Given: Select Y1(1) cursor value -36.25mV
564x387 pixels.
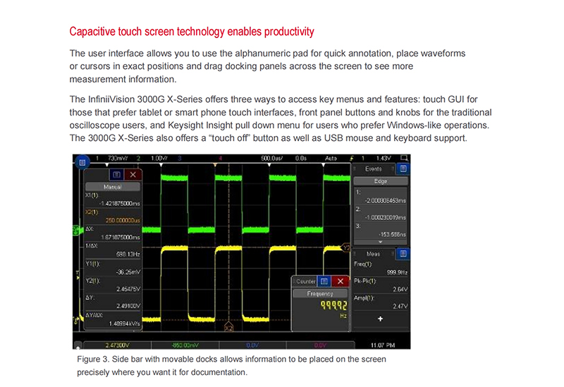Looking at the screenshot, I should 128,272.
